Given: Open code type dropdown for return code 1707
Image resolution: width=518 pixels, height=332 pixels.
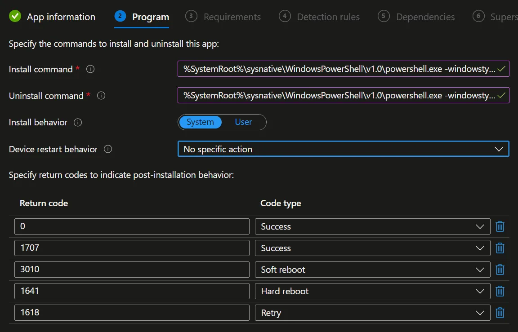Looking at the screenshot, I should click(373, 248).
